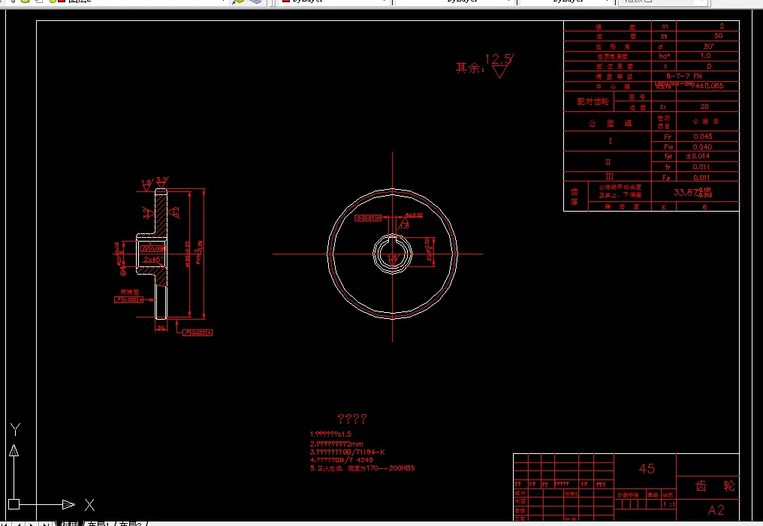Switch to the 布局1 layout tab
Viewport: 763px width, 526px height.
pos(98,524)
